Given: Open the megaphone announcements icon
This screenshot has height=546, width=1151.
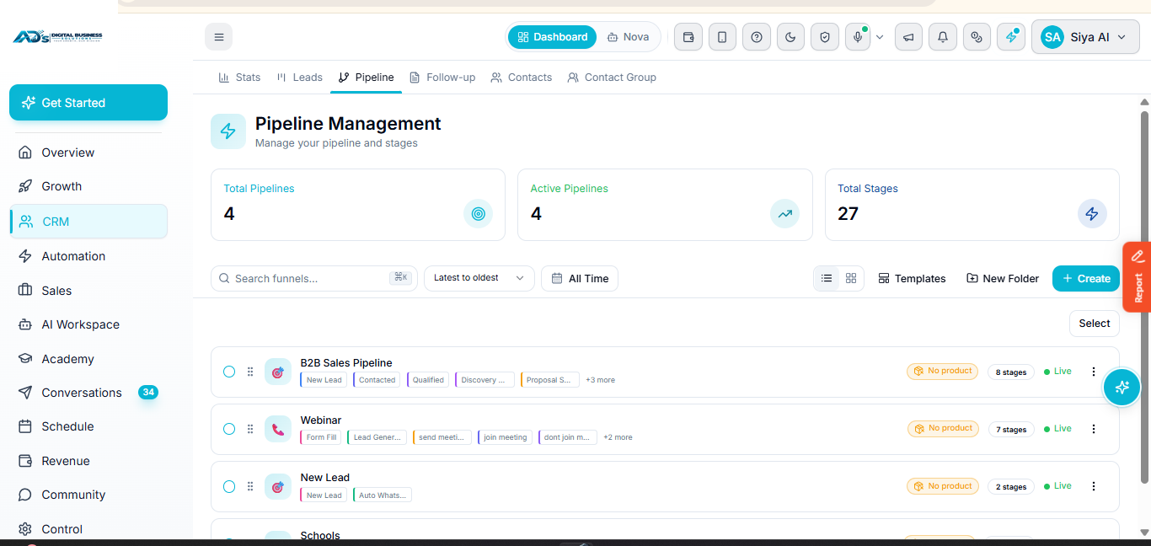Looking at the screenshot, I should tap(908, 37).
